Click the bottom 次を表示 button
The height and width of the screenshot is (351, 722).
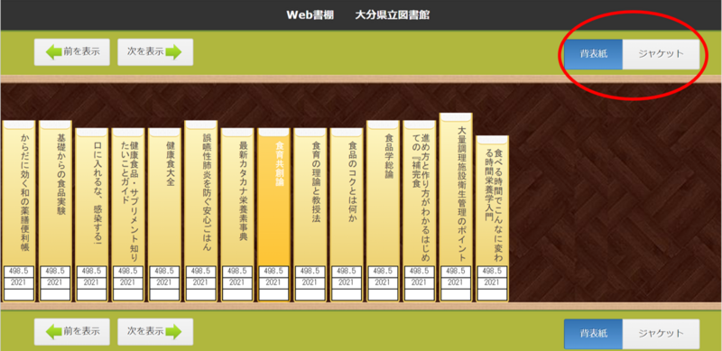(x=155, y=332)
